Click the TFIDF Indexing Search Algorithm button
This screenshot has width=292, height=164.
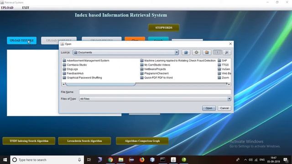point(29,141)
